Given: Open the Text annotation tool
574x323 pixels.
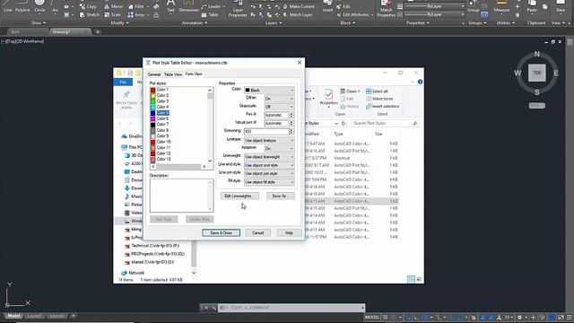Looking at the screenshot, I should [170, 6].
